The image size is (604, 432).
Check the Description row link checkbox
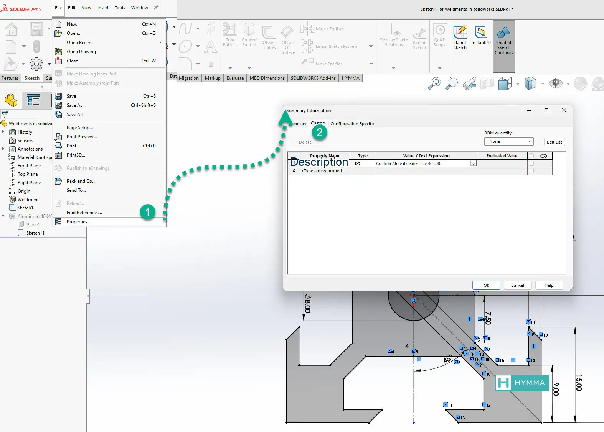point(531,164)
